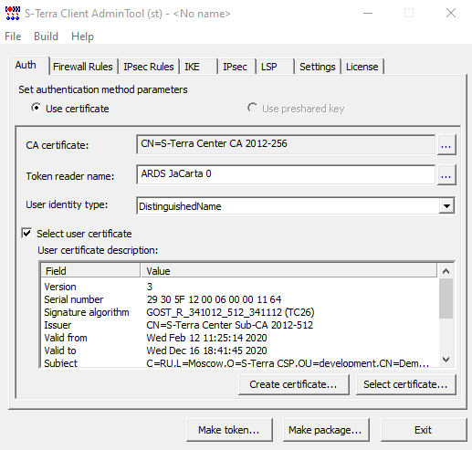Select the Signature algorithm row
This screenshot has height=450, width=472.
239,312
